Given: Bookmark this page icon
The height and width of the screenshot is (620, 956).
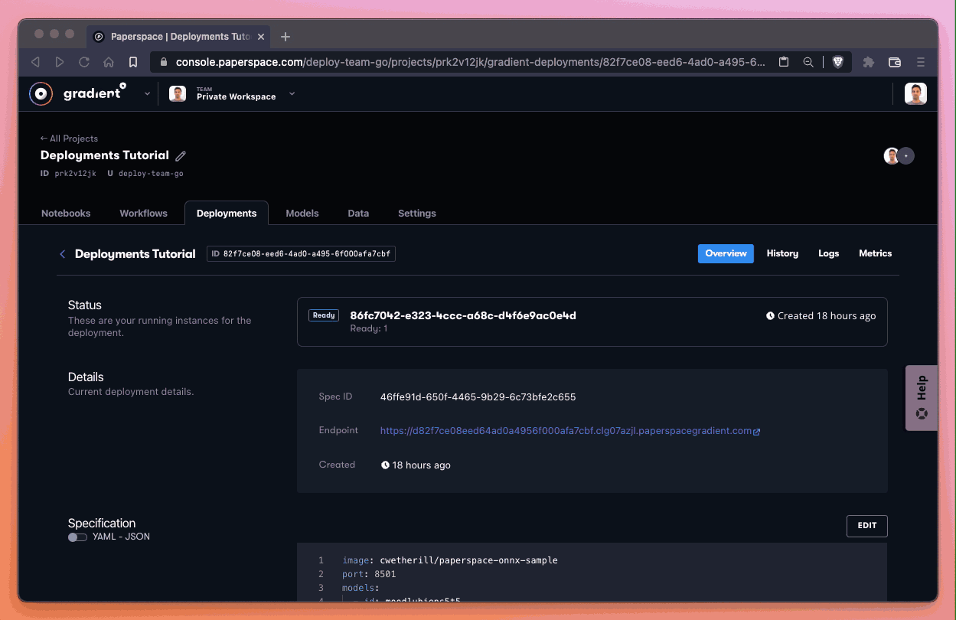Looking at the screenshot, I should 133,62.
